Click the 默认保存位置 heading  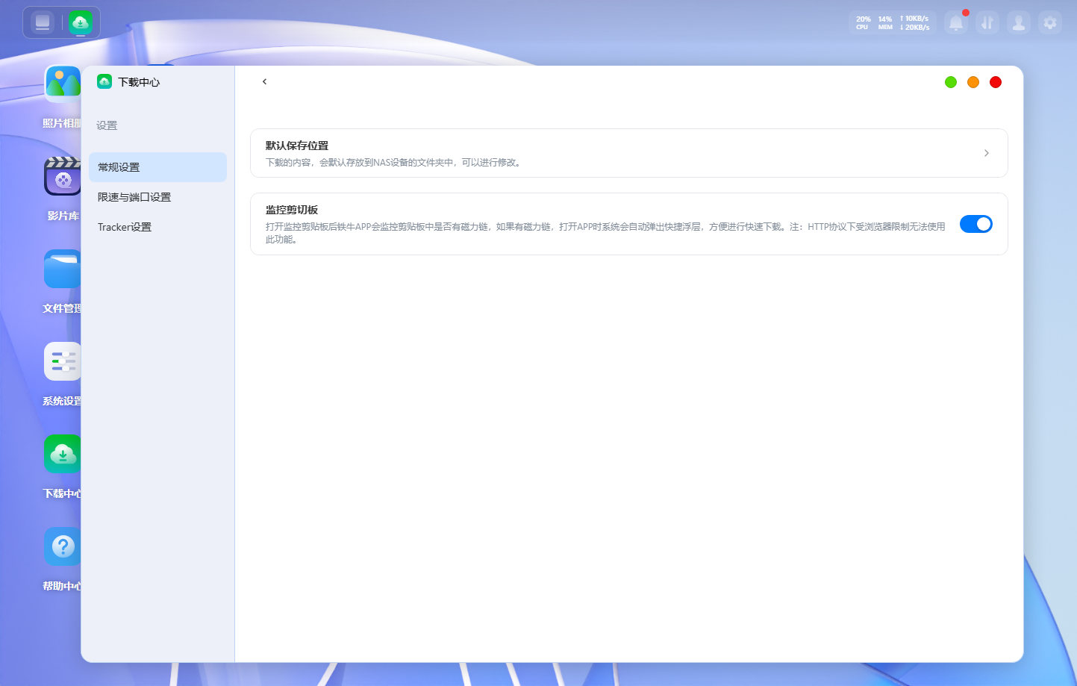point(297,146)
